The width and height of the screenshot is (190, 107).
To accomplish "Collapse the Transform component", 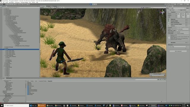I will pyautogui.click(x=167, y=12).
